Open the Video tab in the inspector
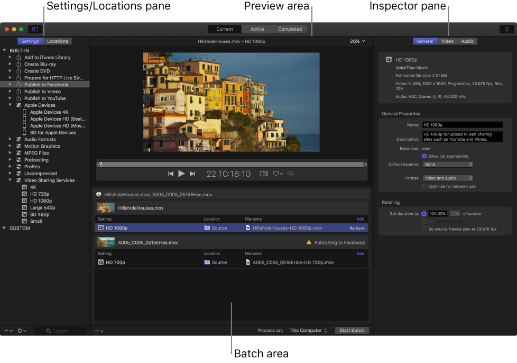Screen dimensions: 517x363 click(447, 41)
